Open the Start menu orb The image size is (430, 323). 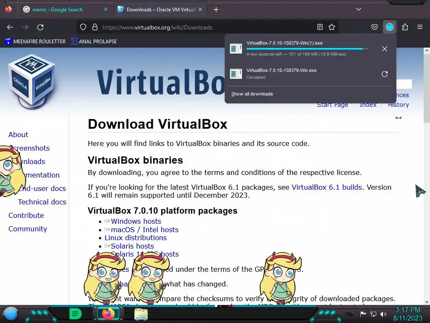click(x=11, y=314)
